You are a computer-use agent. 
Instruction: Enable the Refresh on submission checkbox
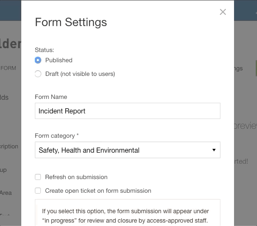(38, 177)
